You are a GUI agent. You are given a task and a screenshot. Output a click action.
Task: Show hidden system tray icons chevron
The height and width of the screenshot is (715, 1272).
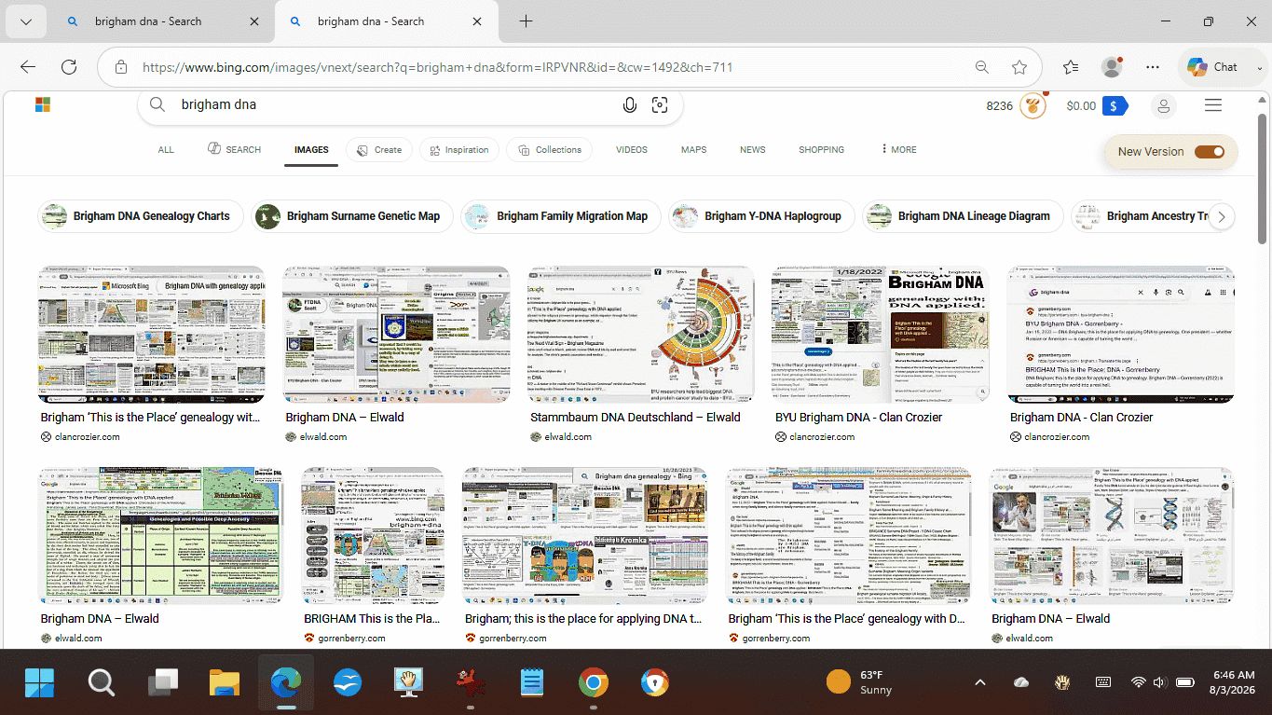[x=980, y=682]
